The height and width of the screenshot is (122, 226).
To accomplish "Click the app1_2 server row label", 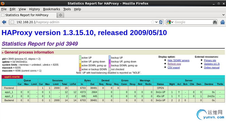I will [9, 96].
